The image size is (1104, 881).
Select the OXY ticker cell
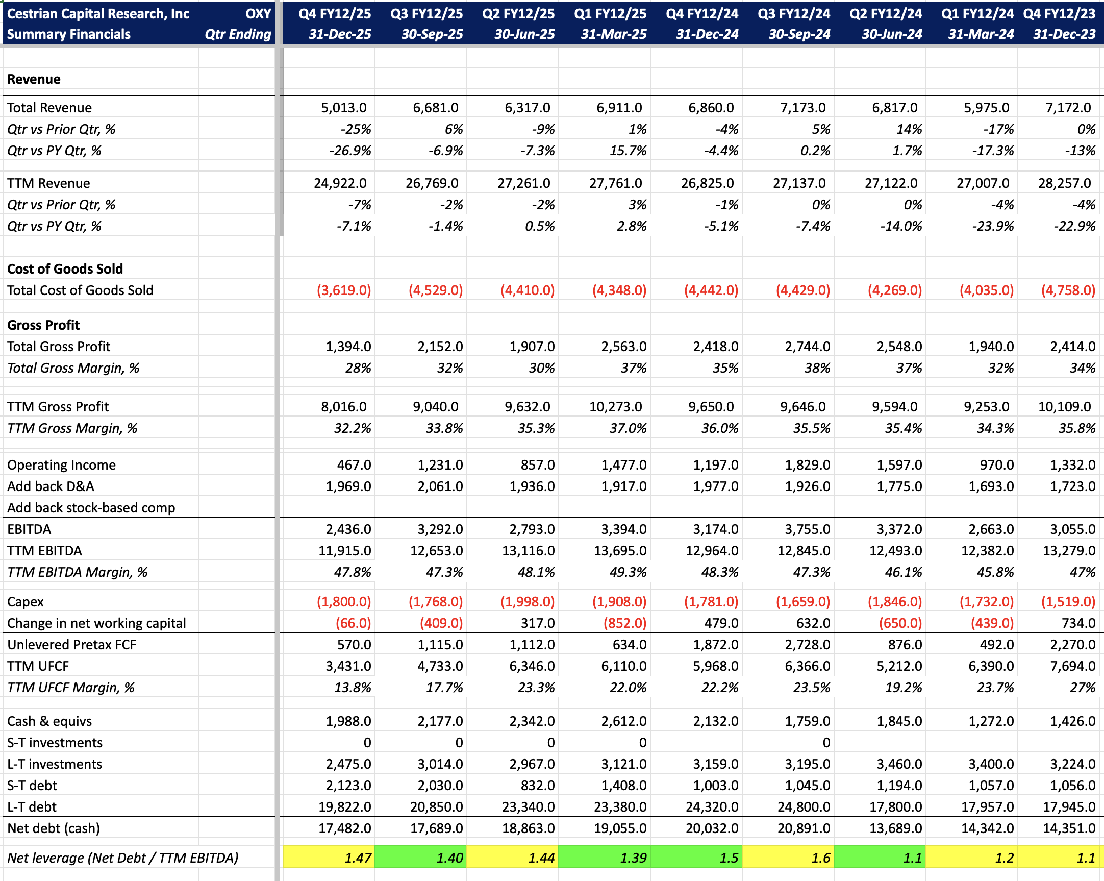click(258, 14)
